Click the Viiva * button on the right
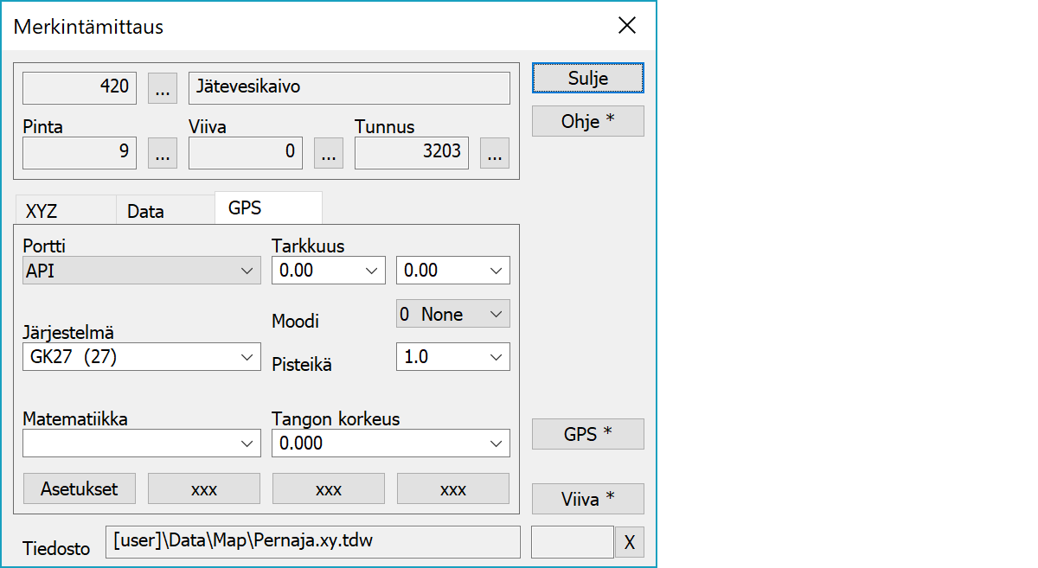 587,498
